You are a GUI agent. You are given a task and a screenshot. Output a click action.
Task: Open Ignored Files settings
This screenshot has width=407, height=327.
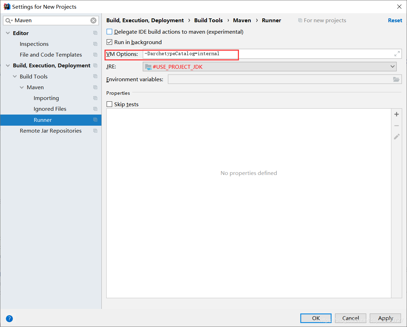click(50, 109)
